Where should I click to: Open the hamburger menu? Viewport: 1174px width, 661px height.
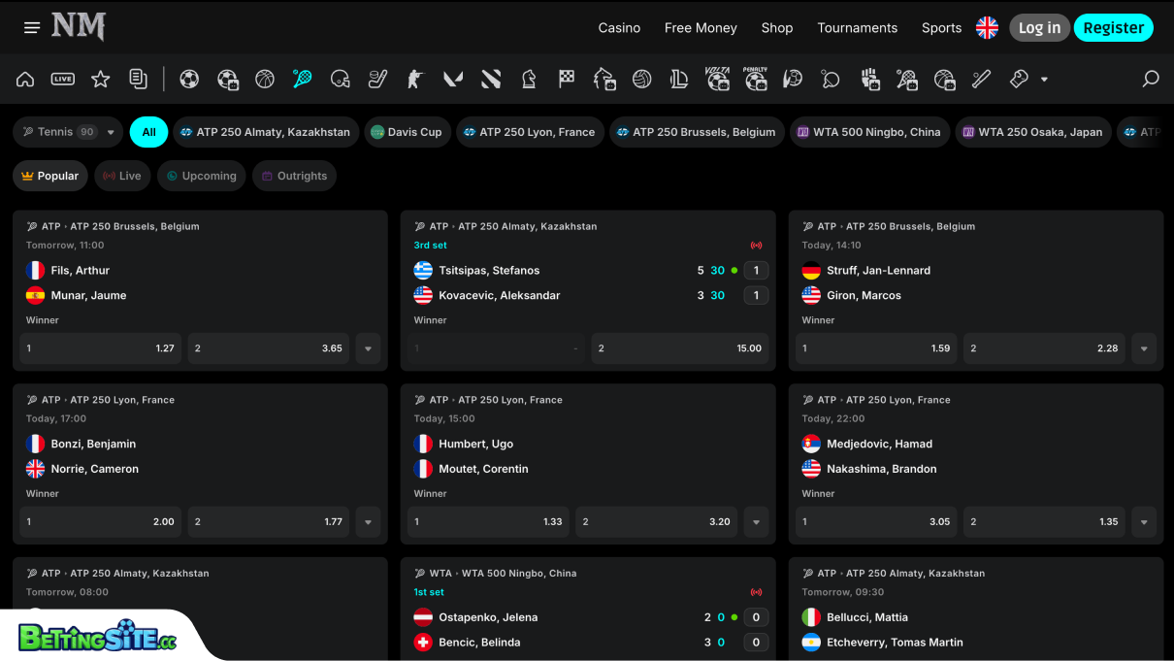pos(32,28)
